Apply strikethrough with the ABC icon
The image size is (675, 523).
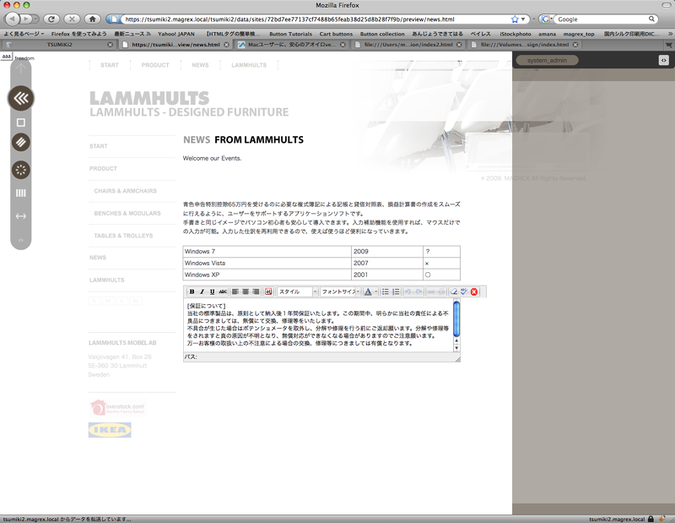pos(223,291)
